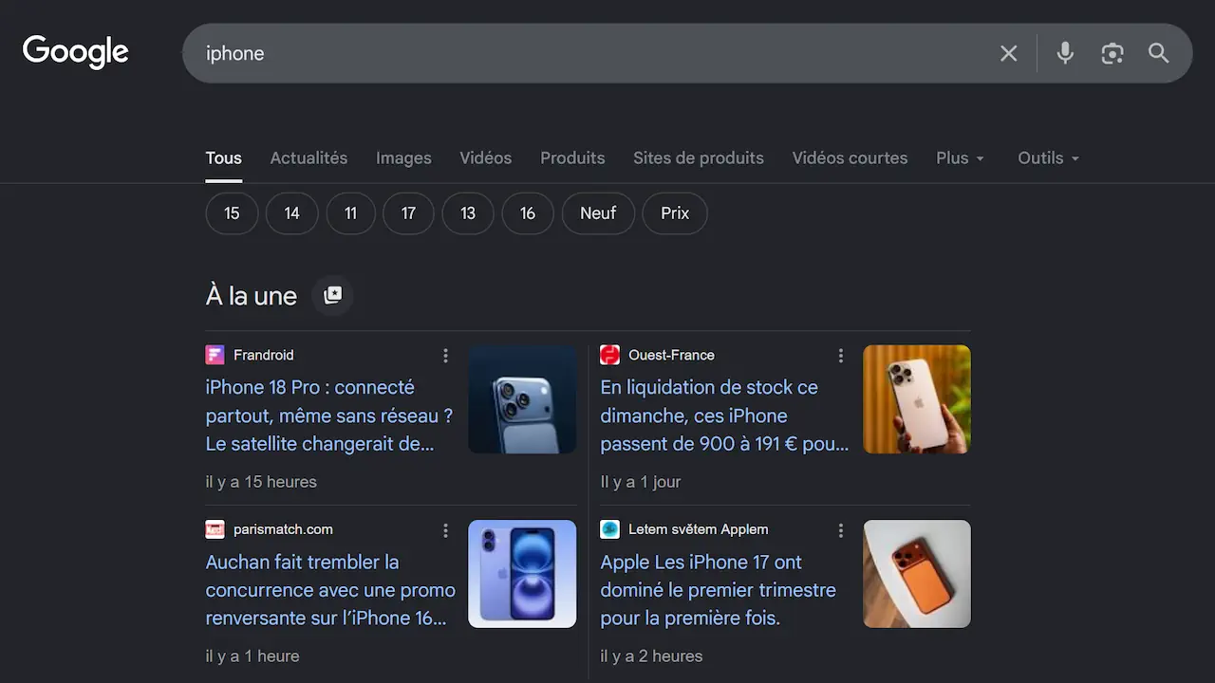Open Google Lens image search icon
This screenshot has height=683, width=1215.
[x=1112, y=53]
